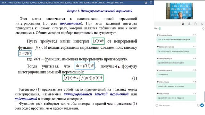
Task: Select message about 'производные интегралов'
Action: [x=176, y=51]
